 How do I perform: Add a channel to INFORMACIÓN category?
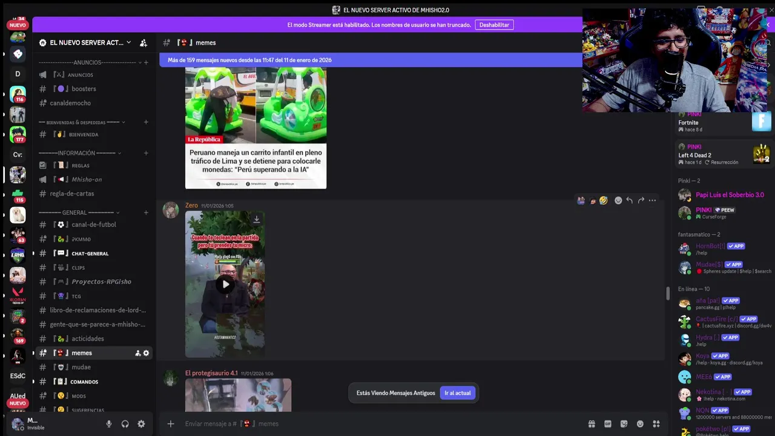tap(146, 153)
